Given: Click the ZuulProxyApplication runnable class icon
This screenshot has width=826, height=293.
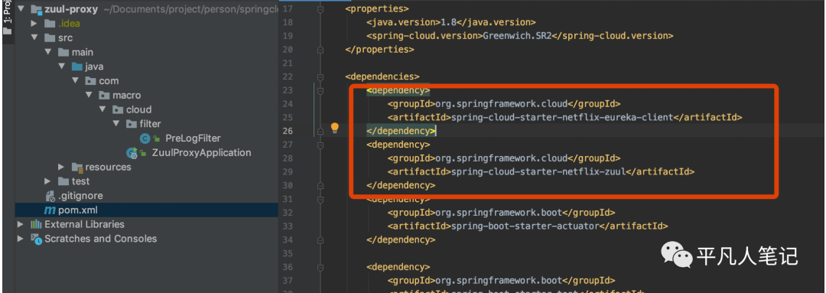Looking at the screenshot, I should pyautogui.click(x=132, y=153).
